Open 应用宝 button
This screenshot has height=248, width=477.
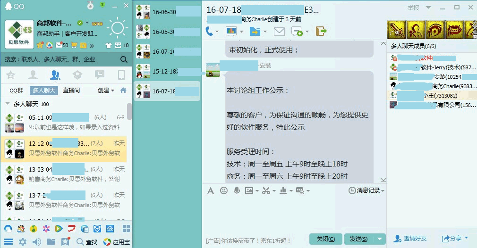pos(117,242)
